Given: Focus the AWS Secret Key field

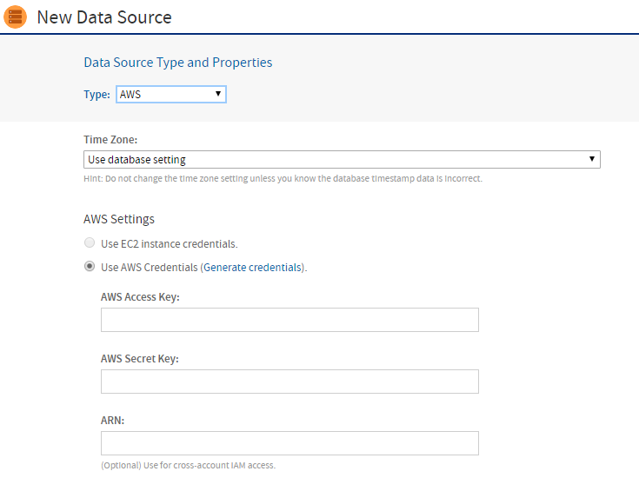Looking at the screenshot, I should [x=290, y=382].
